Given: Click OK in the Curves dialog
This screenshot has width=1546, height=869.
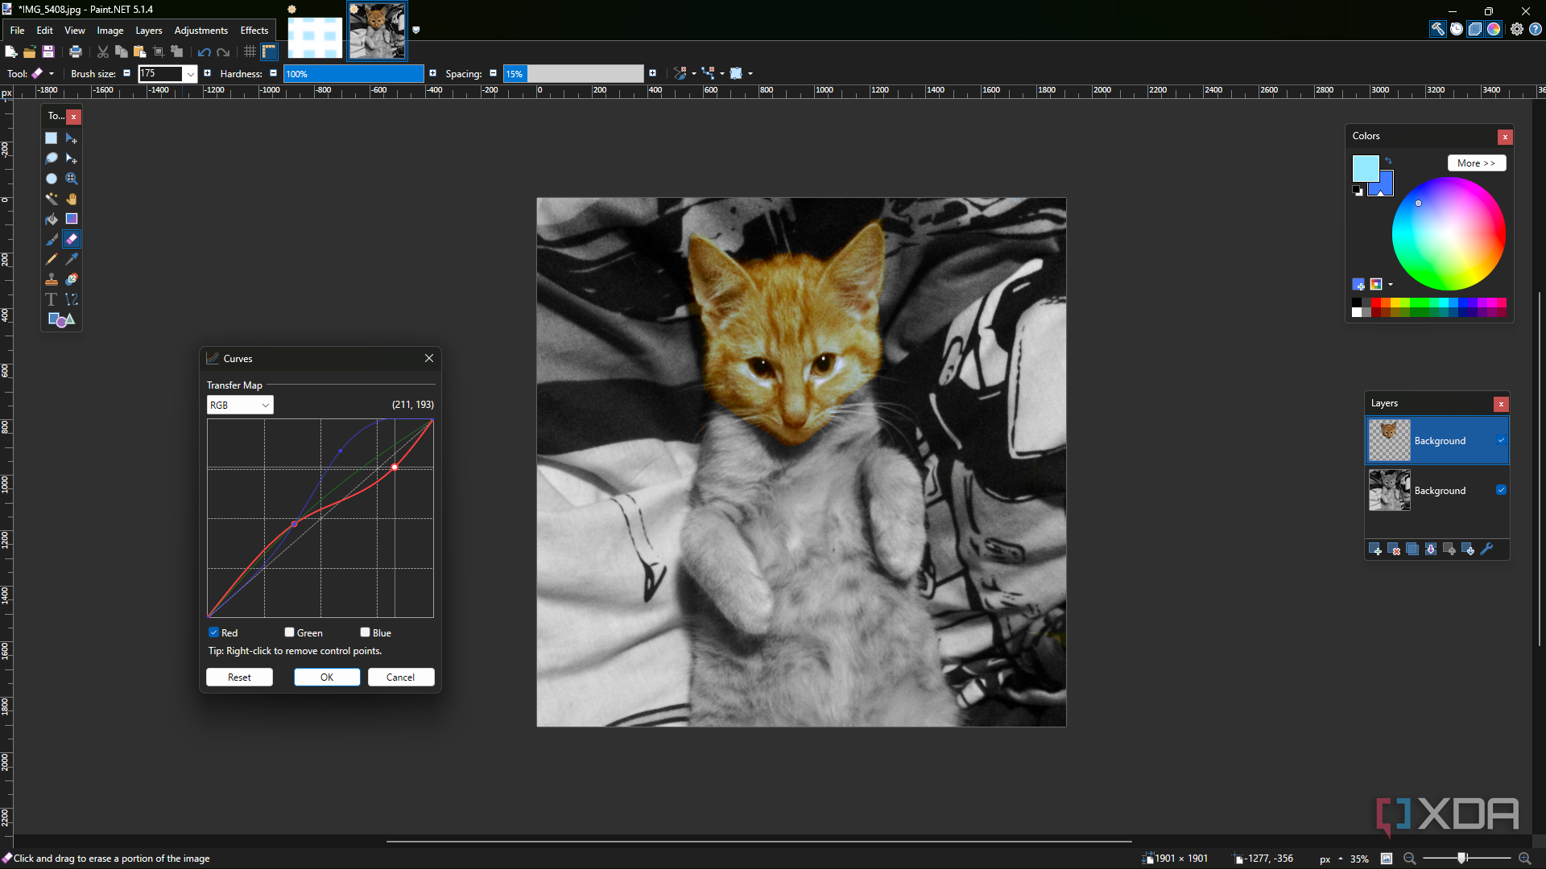Looking at the screenshot, I should pos(327,677).
